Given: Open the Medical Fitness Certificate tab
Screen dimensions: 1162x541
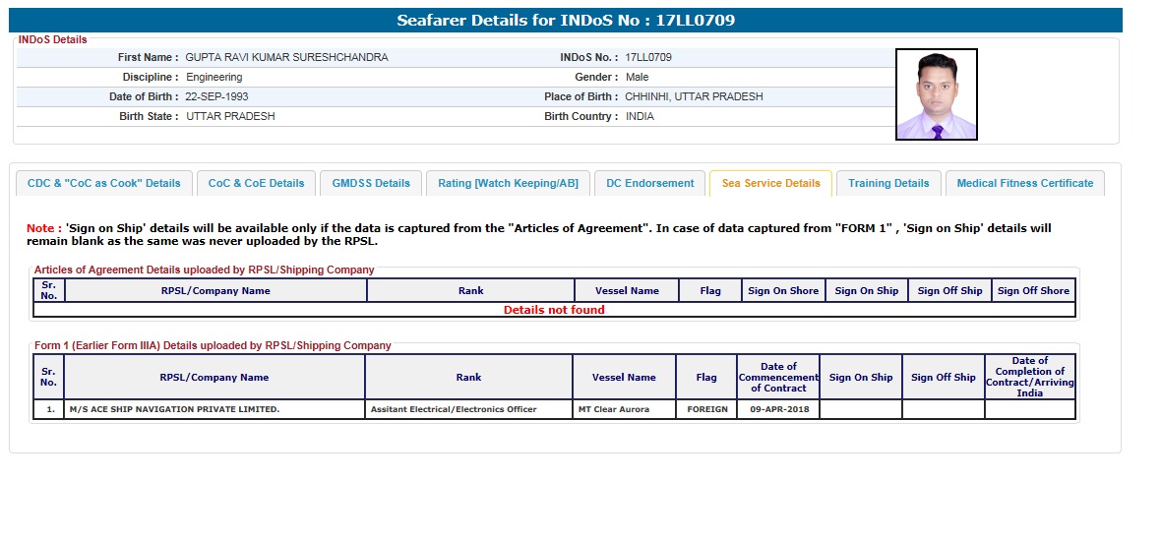Looking at the screenshot, I should (1024, 183).
